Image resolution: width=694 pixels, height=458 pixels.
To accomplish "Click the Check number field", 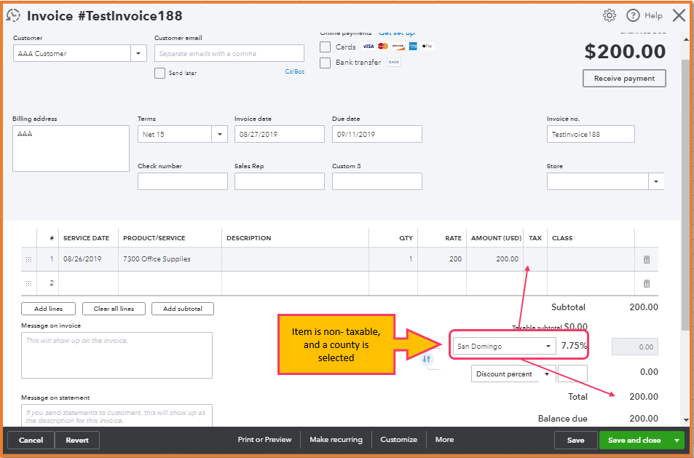I will point(183,181).
